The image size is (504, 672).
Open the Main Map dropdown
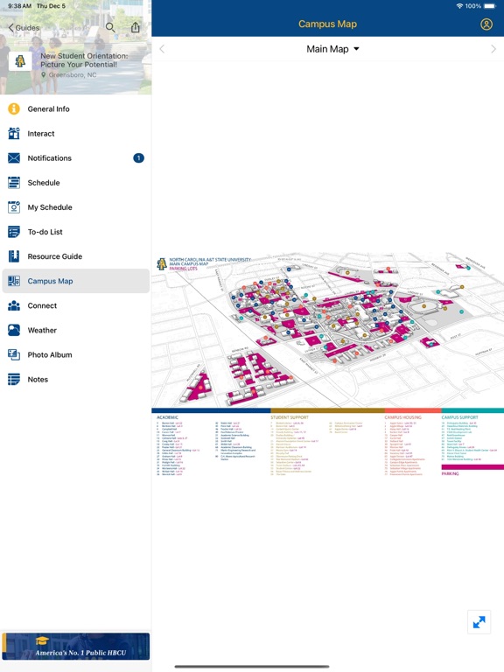pos(332,49)
